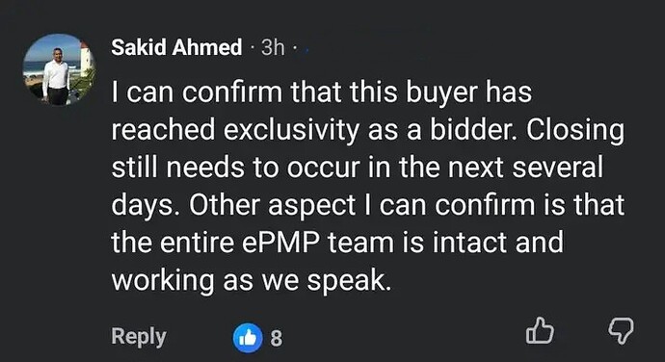Open Sakid Ahmed's profile picture
Viewport: 665px width, 362px height.
click(59, 69)
